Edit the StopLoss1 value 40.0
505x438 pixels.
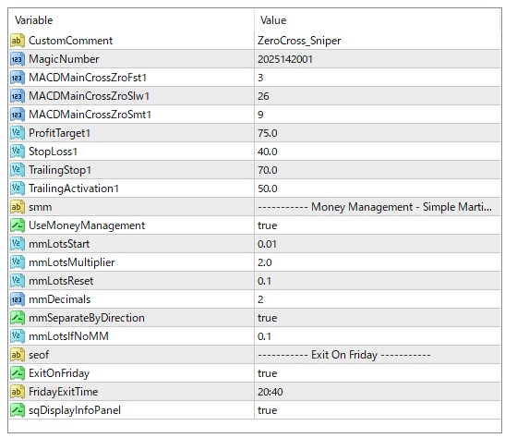point(378,152)
